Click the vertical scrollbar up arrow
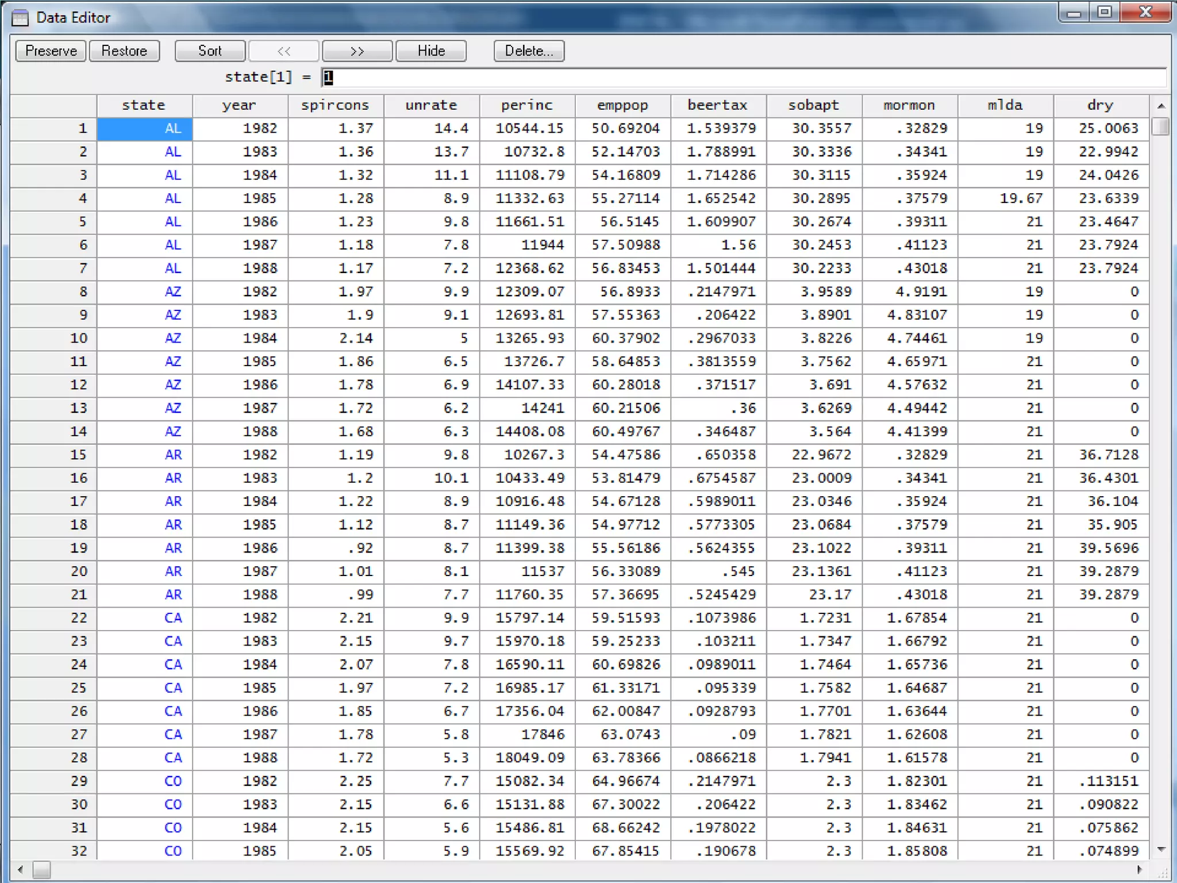Viewport: 1177px width, 883px height. (1161, 106)
